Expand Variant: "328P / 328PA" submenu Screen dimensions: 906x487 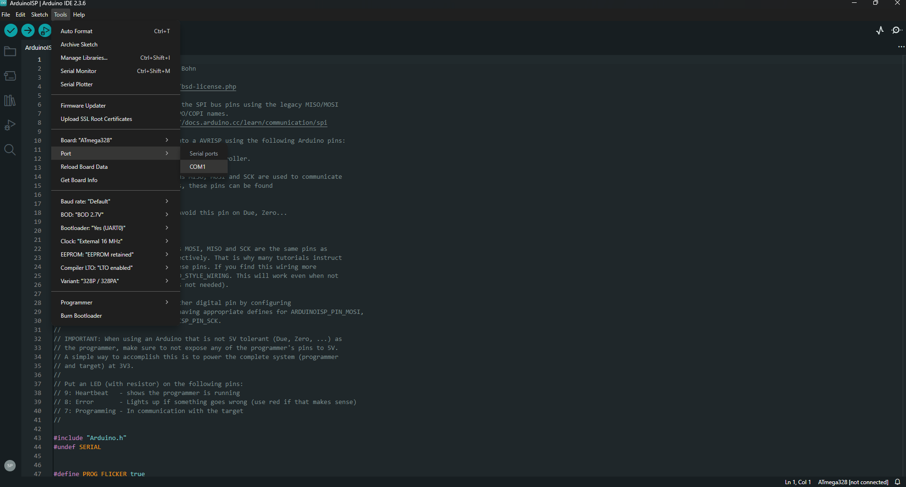click(115, 281)
